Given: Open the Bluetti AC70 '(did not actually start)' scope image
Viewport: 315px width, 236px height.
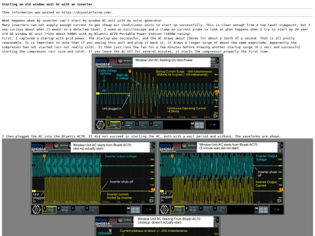Looking at the screenshot, I should (x=93, y=178).
